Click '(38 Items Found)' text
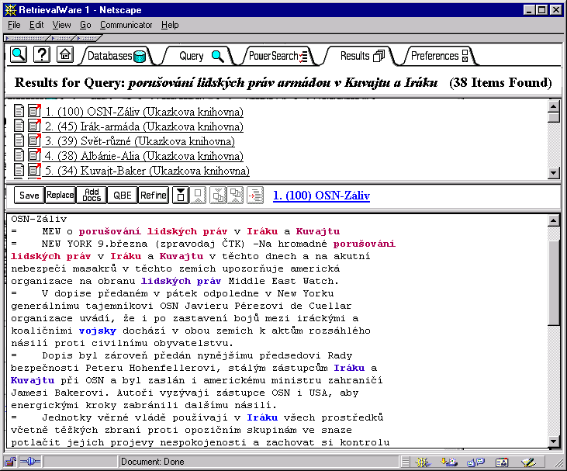This screenshot has width=567, height=471. 500,83
